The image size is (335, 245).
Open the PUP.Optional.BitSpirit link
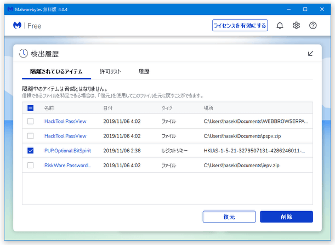click(68, 151)
